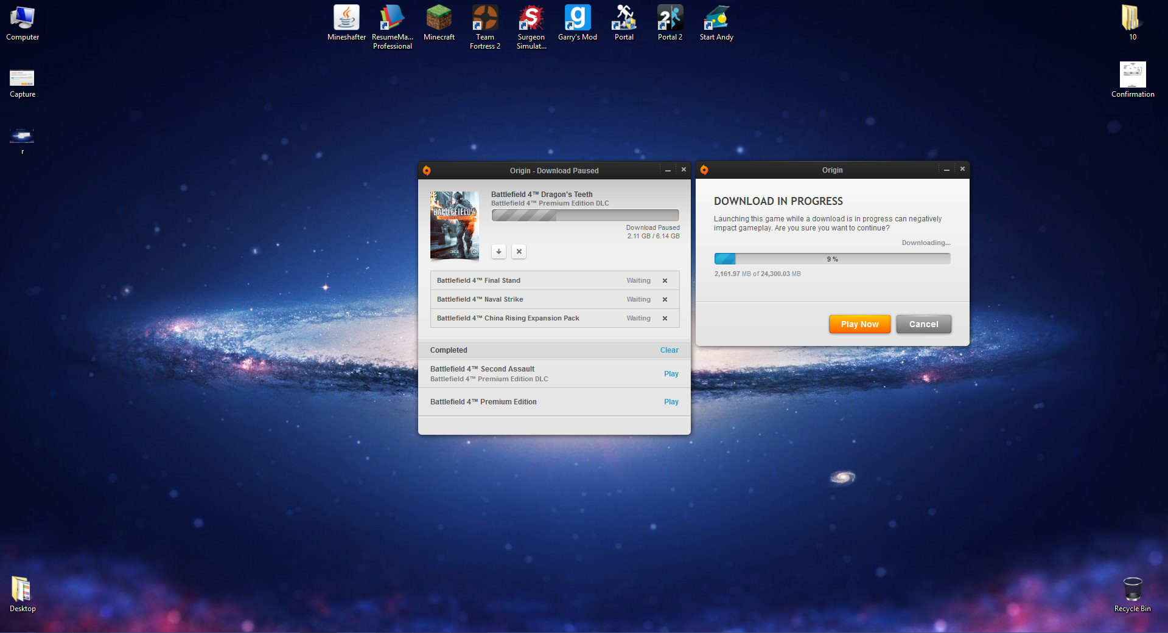1168x633 pixels.
Task: Select the Battlefield 4 Final Stand queue row
Action: click(554, 280)
